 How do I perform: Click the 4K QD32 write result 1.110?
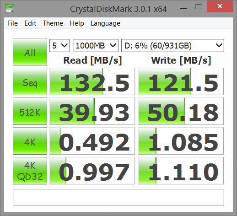[x=181, y=171]
